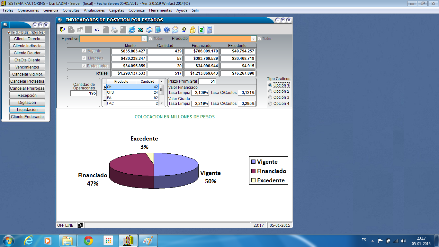The height and width of the screenshot is (247, 439).
Task: Click the printer icon in toolbar
Action: [x=114, y=30]
